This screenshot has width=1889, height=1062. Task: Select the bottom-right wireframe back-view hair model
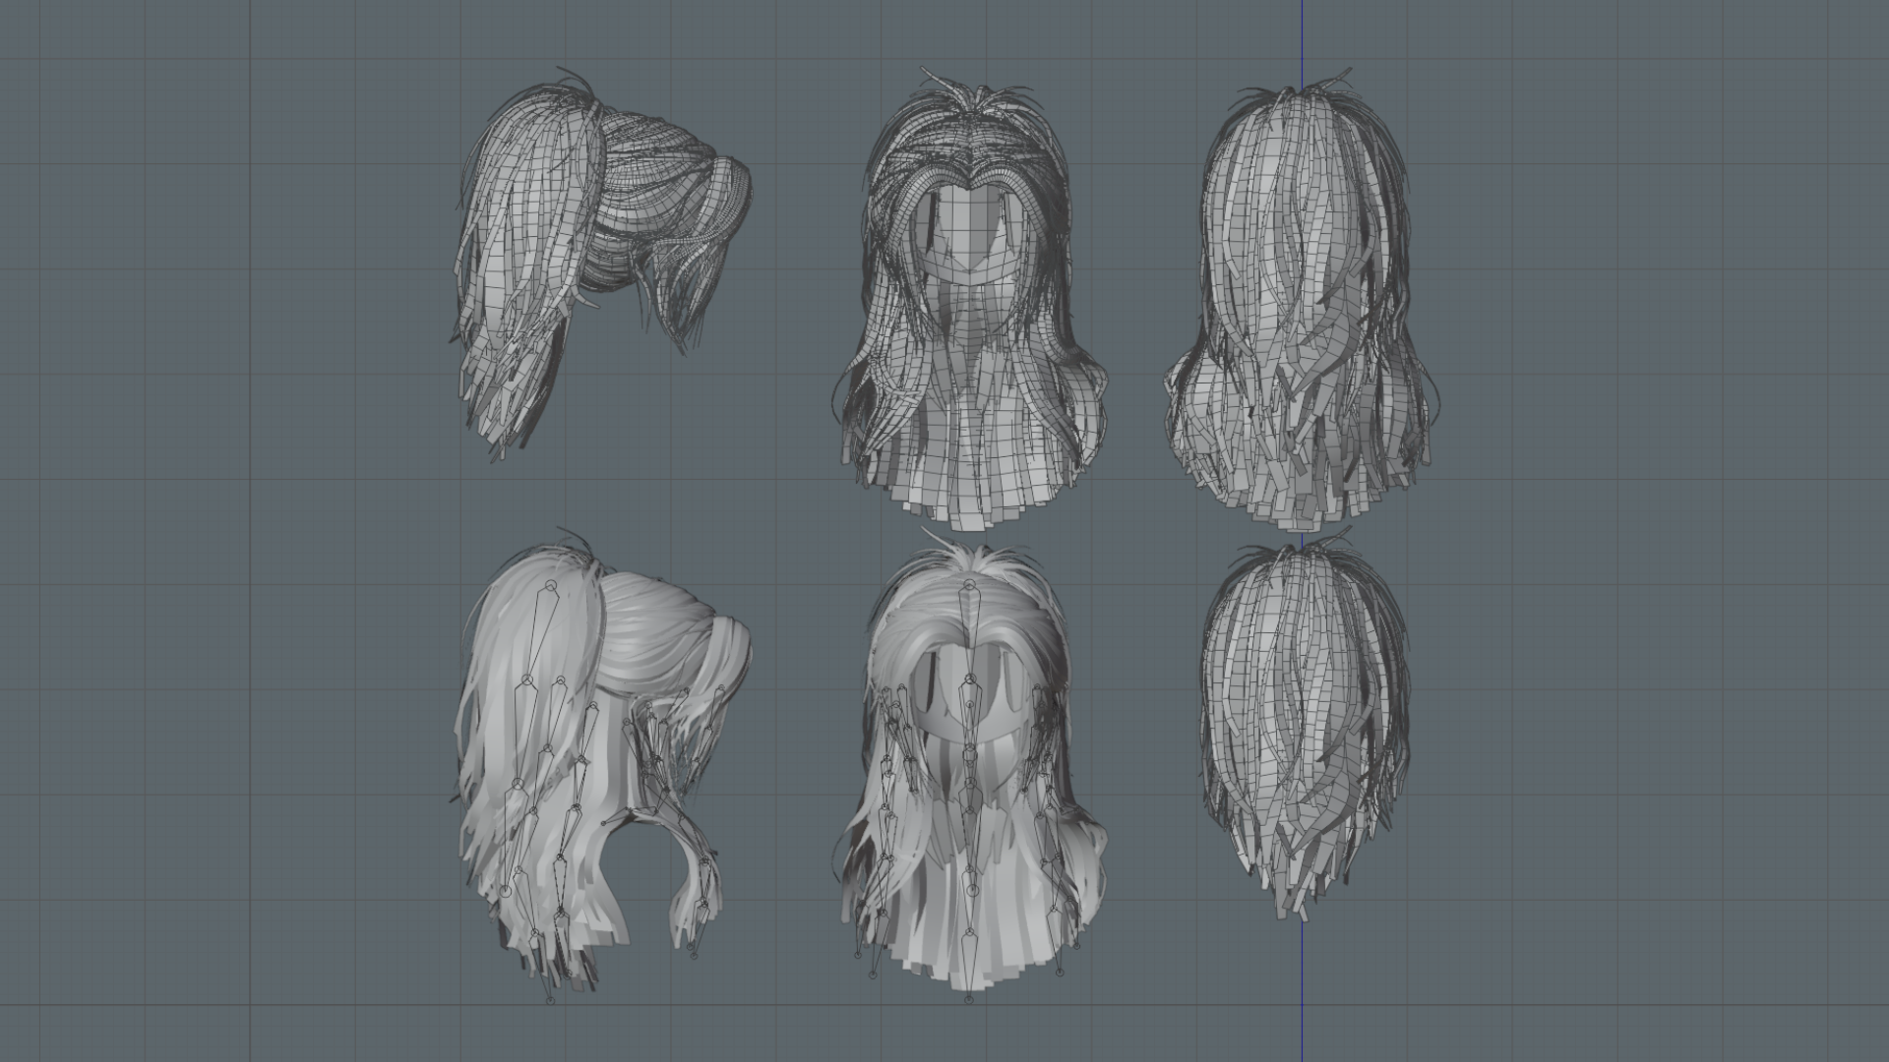[1305, 728]
